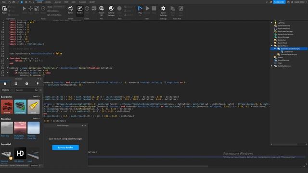Select SoundService in Explorer
Image resolution: width=308 pixels, height=173 pixels.
[283, 60]
